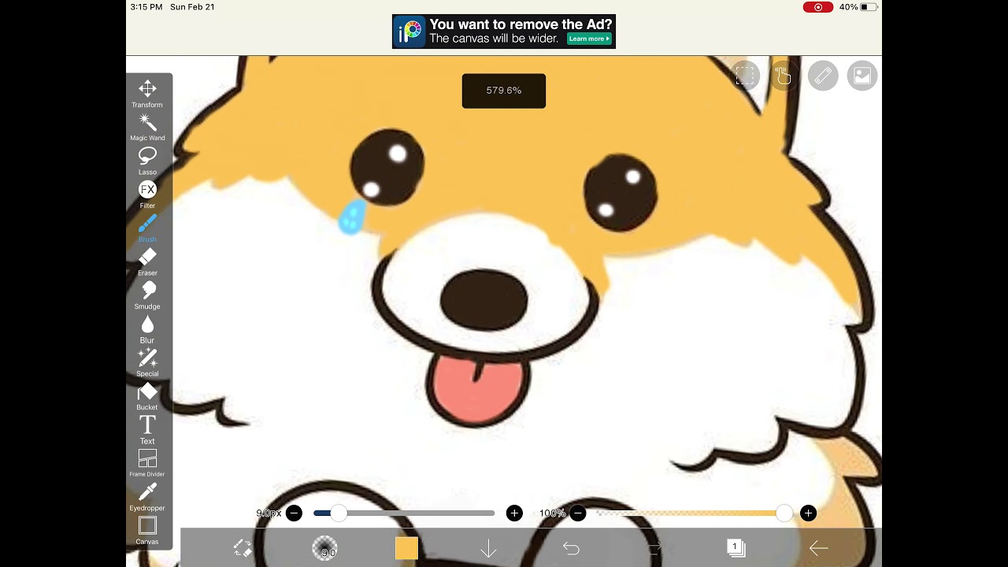
Task: Click the opacity slider track
Action: coord(693,513)
